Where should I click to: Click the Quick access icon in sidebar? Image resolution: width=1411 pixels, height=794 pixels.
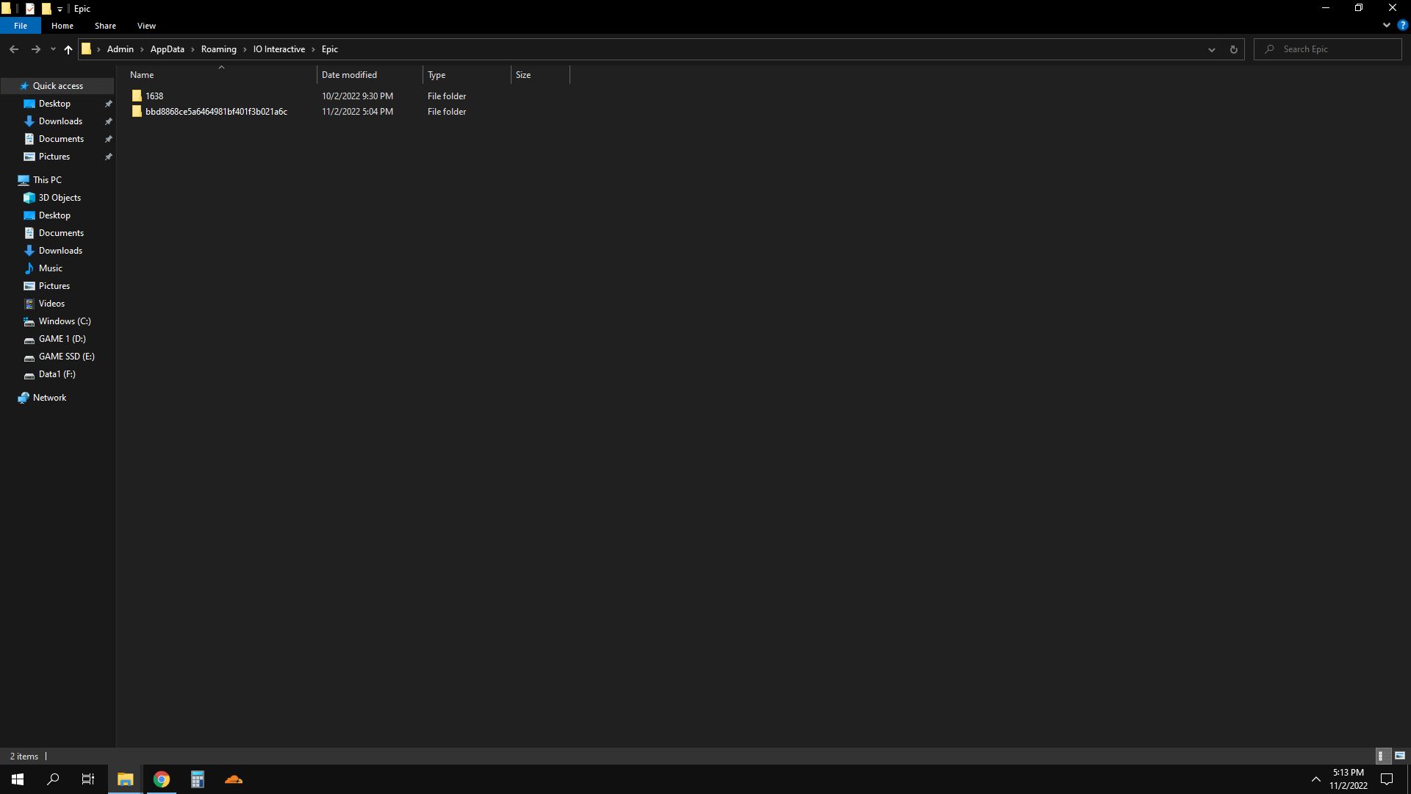(22, 86)
